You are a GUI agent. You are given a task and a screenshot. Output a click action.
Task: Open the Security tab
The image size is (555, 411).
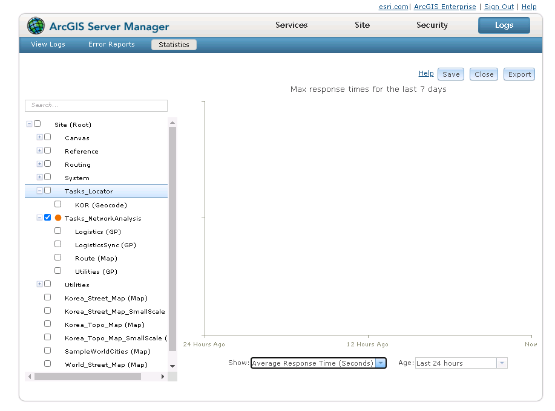click(x=432, y=25)
